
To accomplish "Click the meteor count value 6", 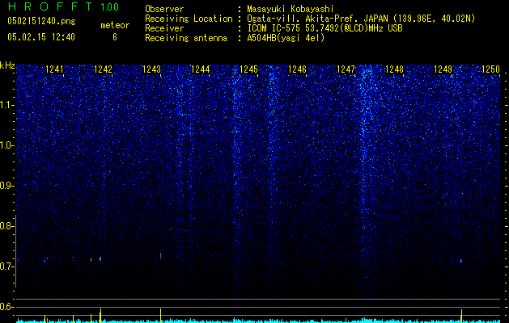I will click(115, 37).
